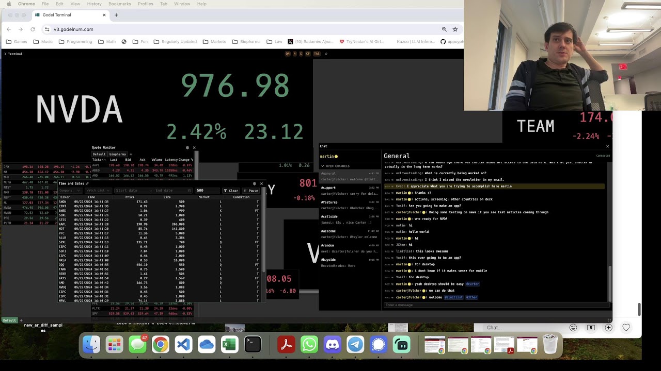
Task: Open Discord from the dock
Action: pyautogui.click(x=333, y=344)
